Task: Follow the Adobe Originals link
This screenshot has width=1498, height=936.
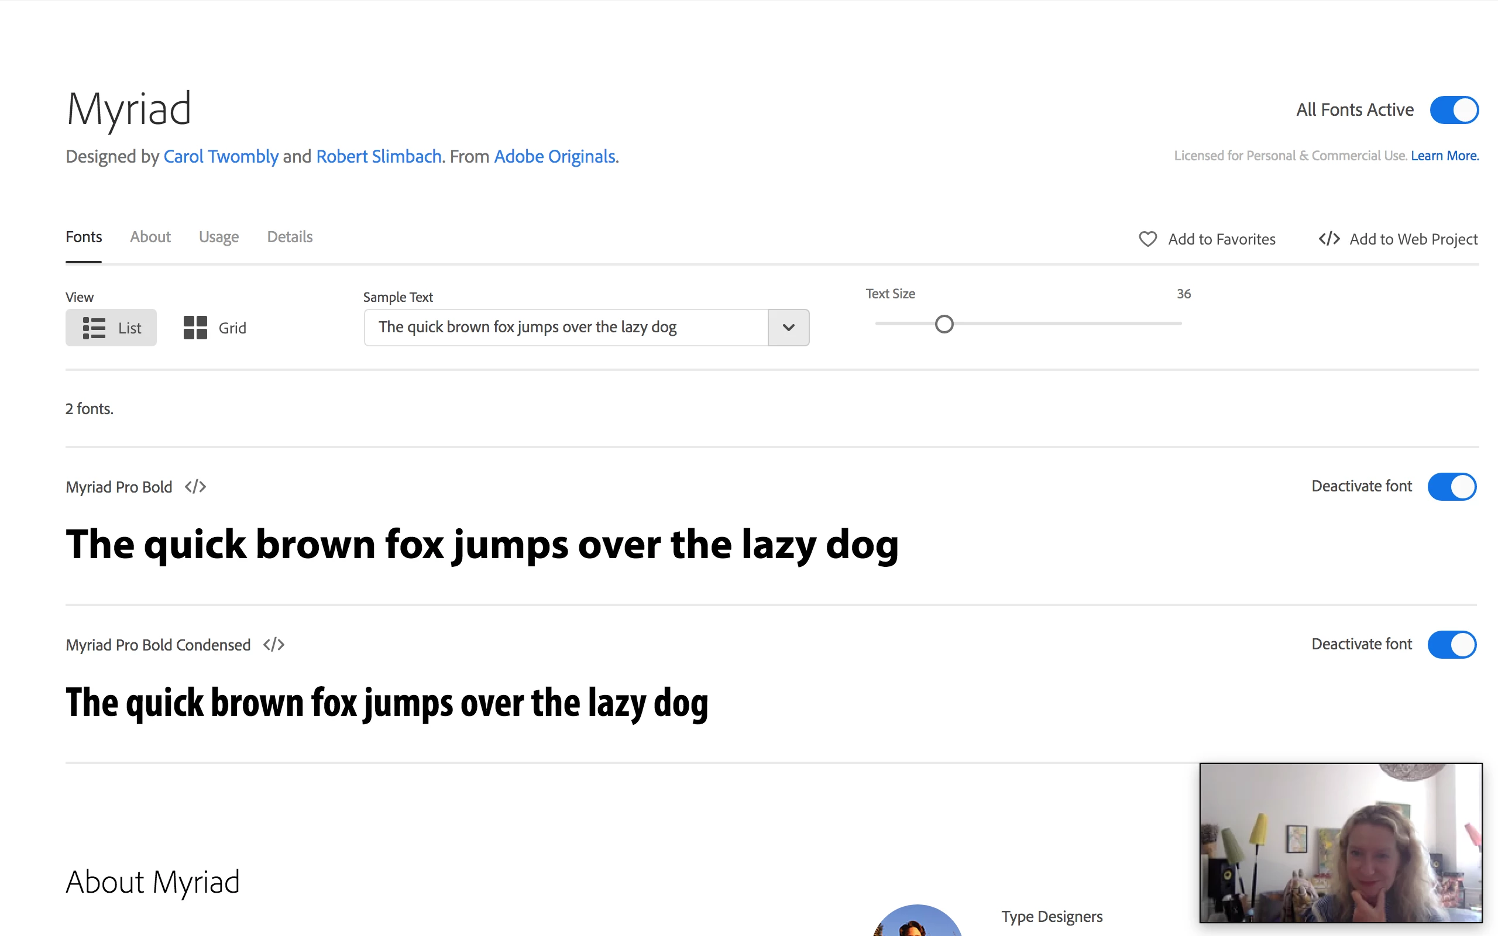Action: pyautogui.click(x=555, y=157)
